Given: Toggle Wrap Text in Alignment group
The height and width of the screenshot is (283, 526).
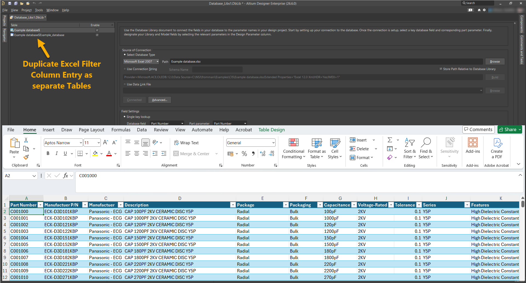Looking at the screenshot, I should coord(186,143).
